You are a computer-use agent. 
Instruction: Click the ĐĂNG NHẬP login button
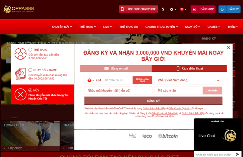(x=203, y=9)
